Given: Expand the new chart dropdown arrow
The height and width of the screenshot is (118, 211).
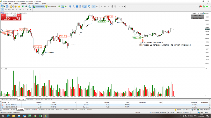Looking at the screenshot, I should pos(4,7).
